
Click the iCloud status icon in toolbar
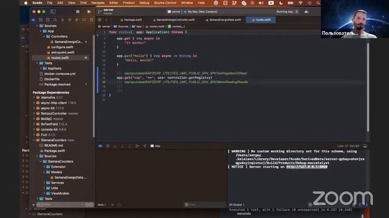point(306,12)
